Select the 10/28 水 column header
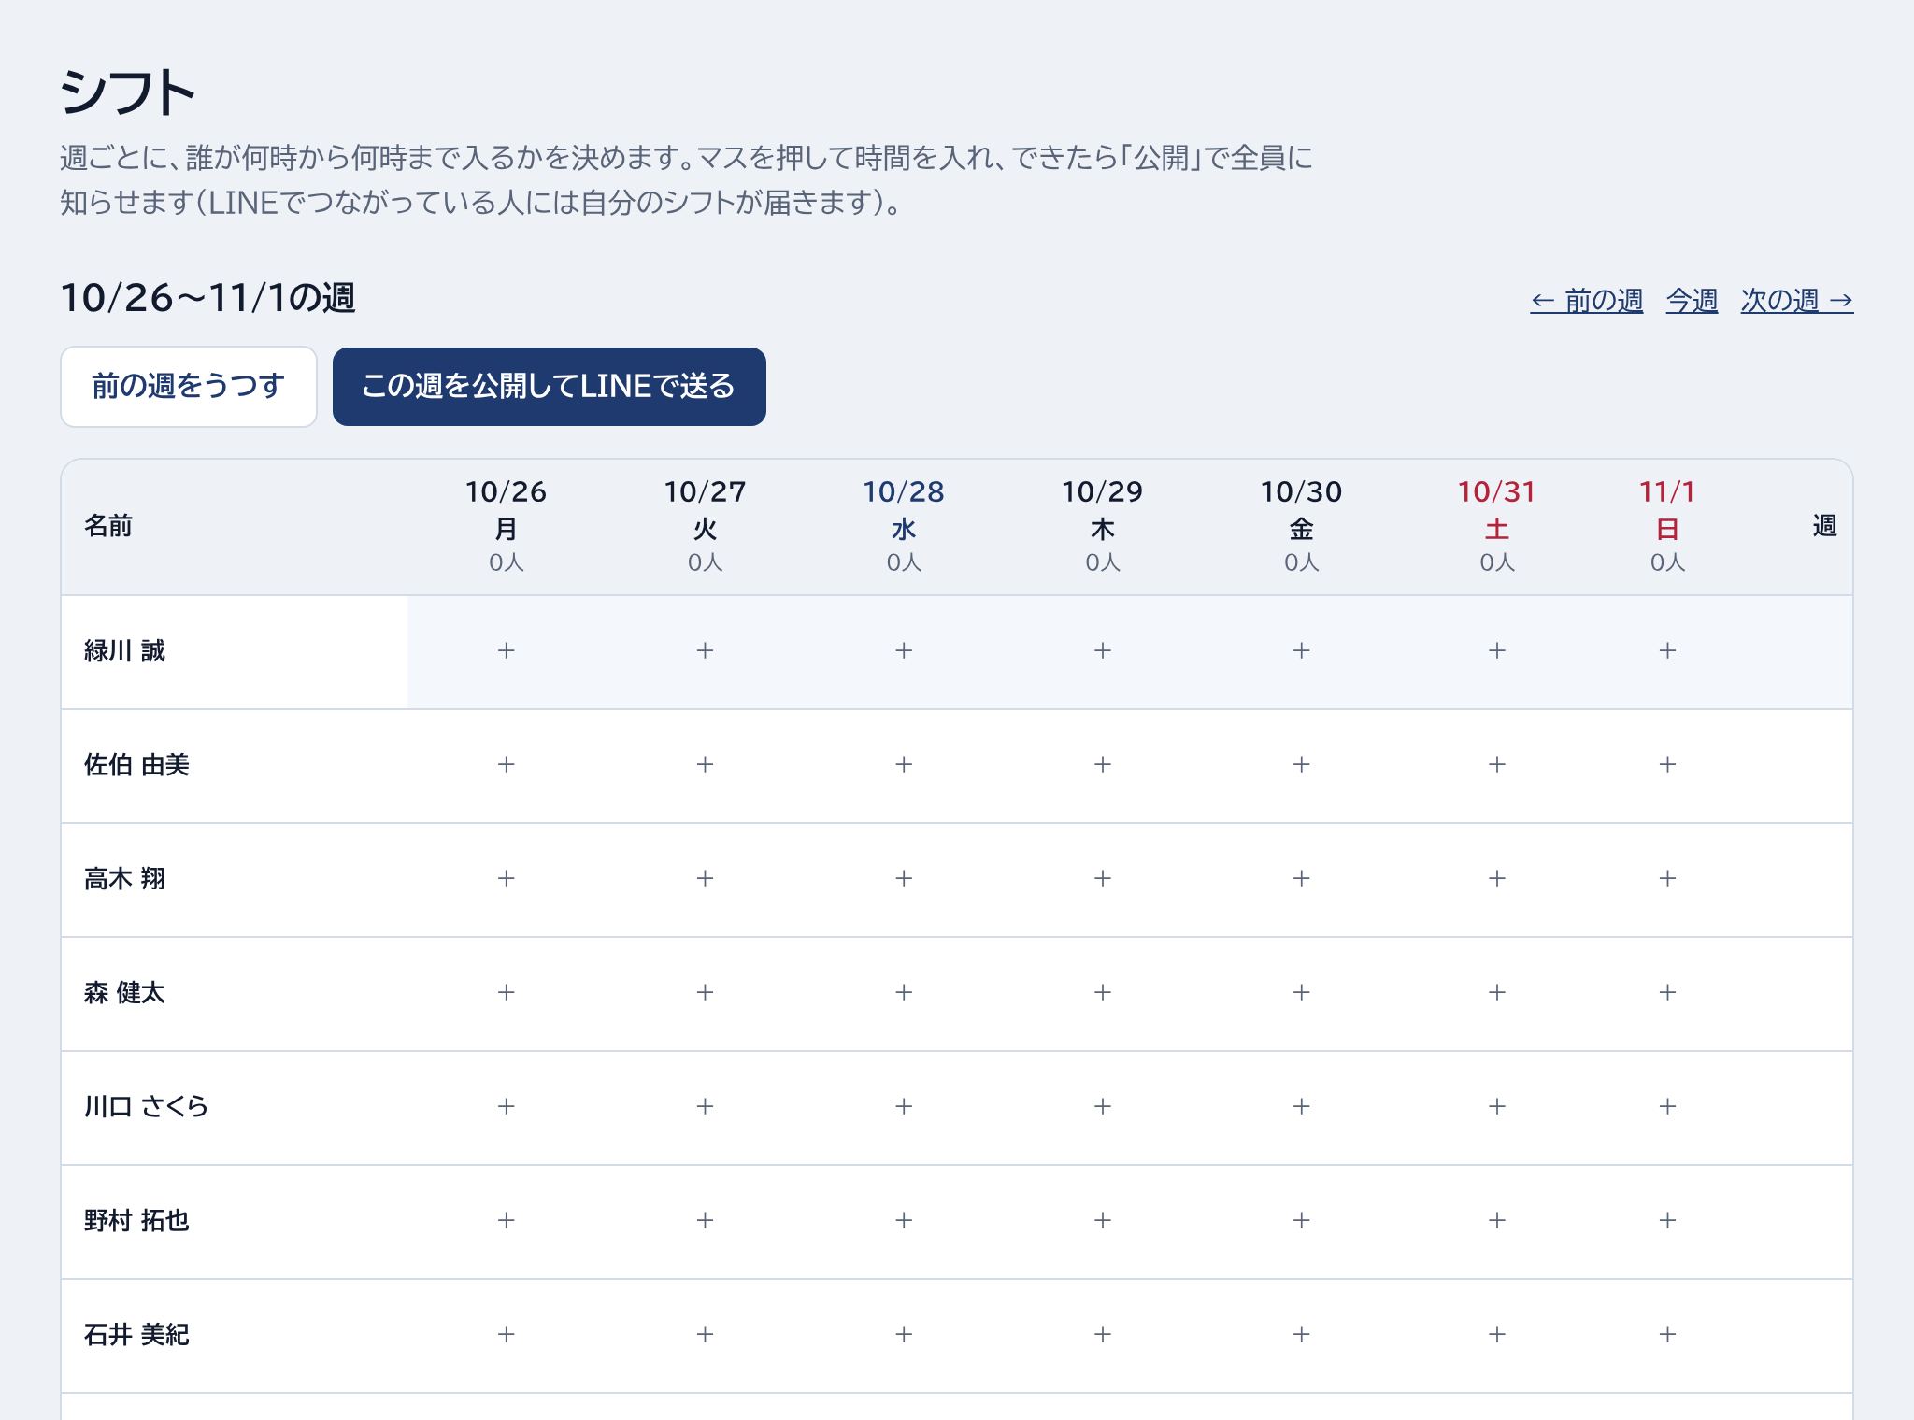Viewport: 1914px width, 1420px height. (x=904, y=526)
